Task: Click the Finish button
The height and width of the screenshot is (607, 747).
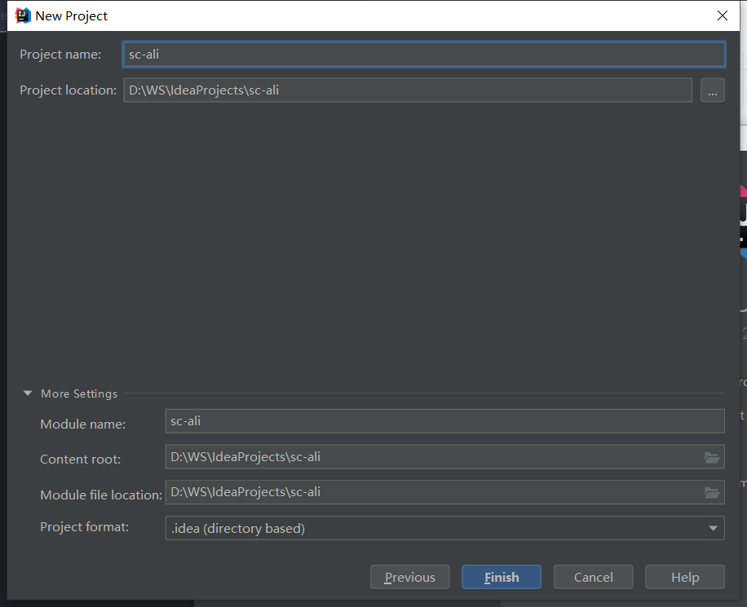Action: pyautogui.click(x=502, y=577)
